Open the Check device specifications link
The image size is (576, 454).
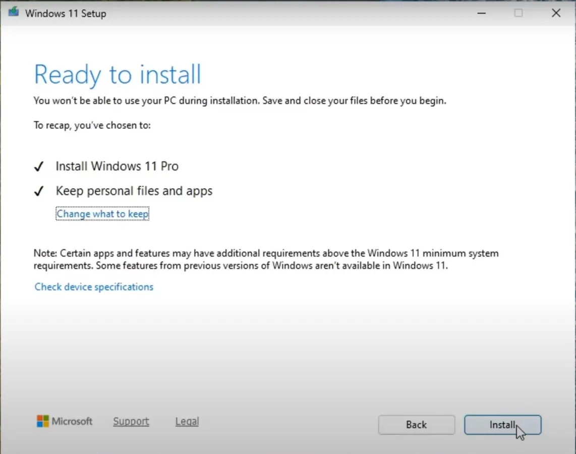(93, 287)
